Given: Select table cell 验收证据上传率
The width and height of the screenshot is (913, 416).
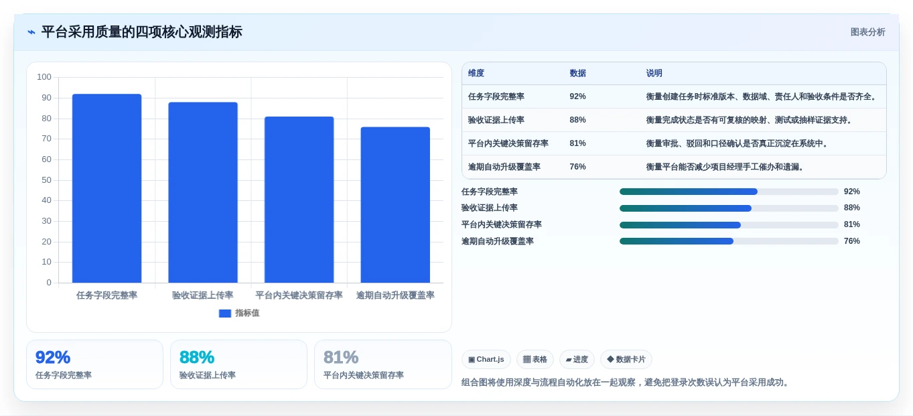Looking at the screenshot, I should [496, 120].
